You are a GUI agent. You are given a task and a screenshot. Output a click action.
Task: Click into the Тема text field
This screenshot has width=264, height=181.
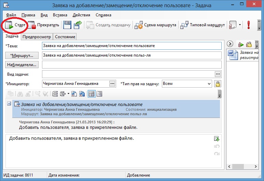[x=131, y=46]
